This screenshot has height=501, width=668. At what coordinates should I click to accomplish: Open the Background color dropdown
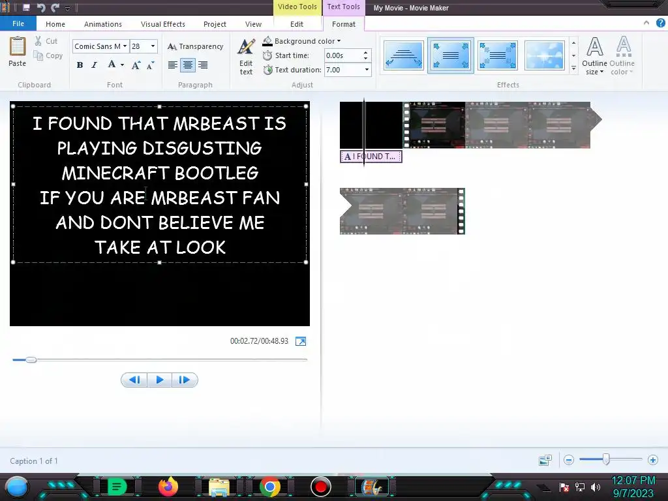pyautogui.click(x=301, y=41)
